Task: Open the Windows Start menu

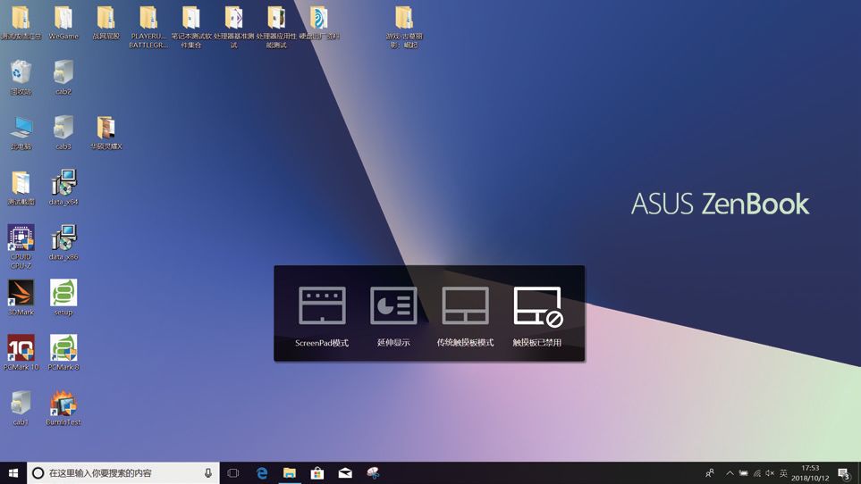Action: 13,473
